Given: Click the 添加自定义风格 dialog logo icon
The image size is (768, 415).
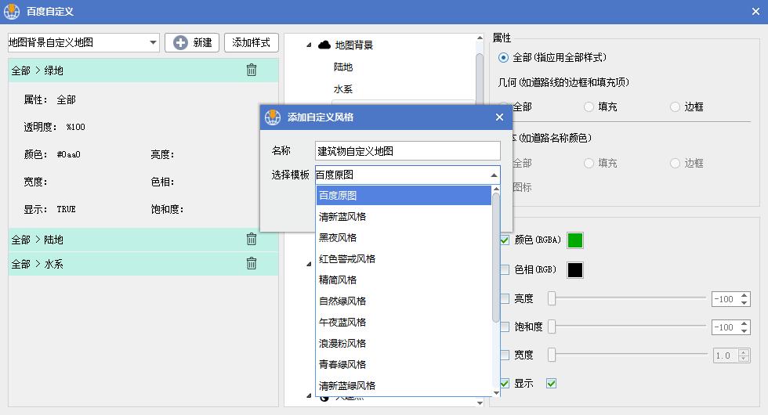Looking at the screenshot, I should click(273, 117).
